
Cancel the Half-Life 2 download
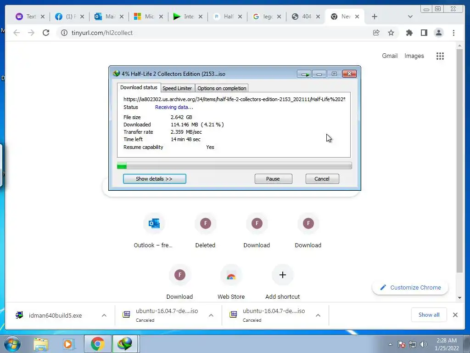(x=322, y=179)
